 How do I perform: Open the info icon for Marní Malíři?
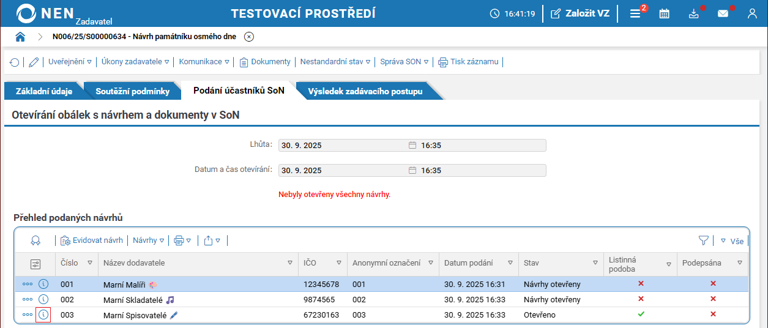(x=43, y=284)
